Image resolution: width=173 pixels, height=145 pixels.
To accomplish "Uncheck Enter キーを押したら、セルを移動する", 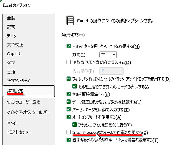I will click(x=68, y=46).
